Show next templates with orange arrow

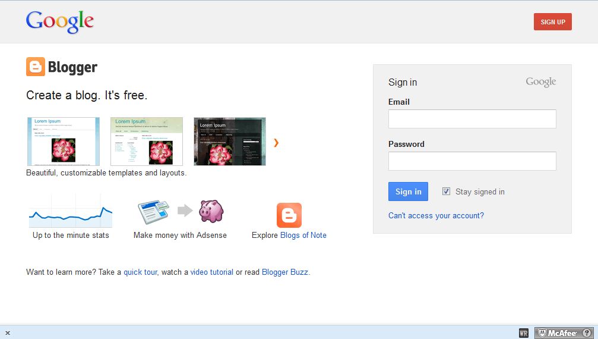tap(276, 143)
